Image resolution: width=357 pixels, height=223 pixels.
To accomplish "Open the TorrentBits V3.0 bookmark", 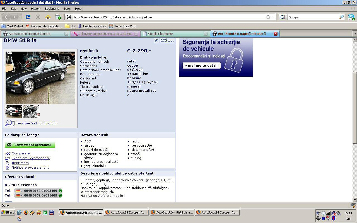I will [122, 26].
